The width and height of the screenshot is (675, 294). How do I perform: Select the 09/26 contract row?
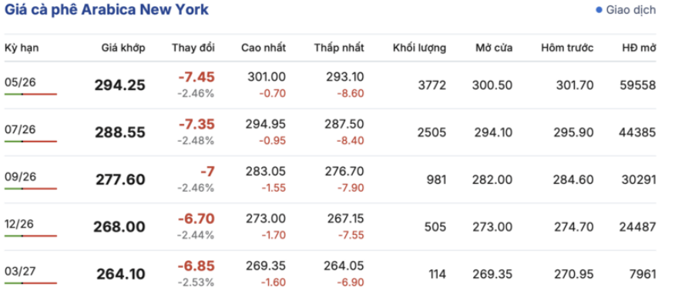(x=331, y=179)
